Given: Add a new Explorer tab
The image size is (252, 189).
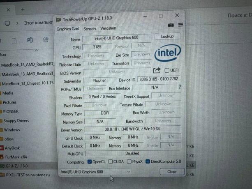Looking at the screenshot, I should pos(23,9).
